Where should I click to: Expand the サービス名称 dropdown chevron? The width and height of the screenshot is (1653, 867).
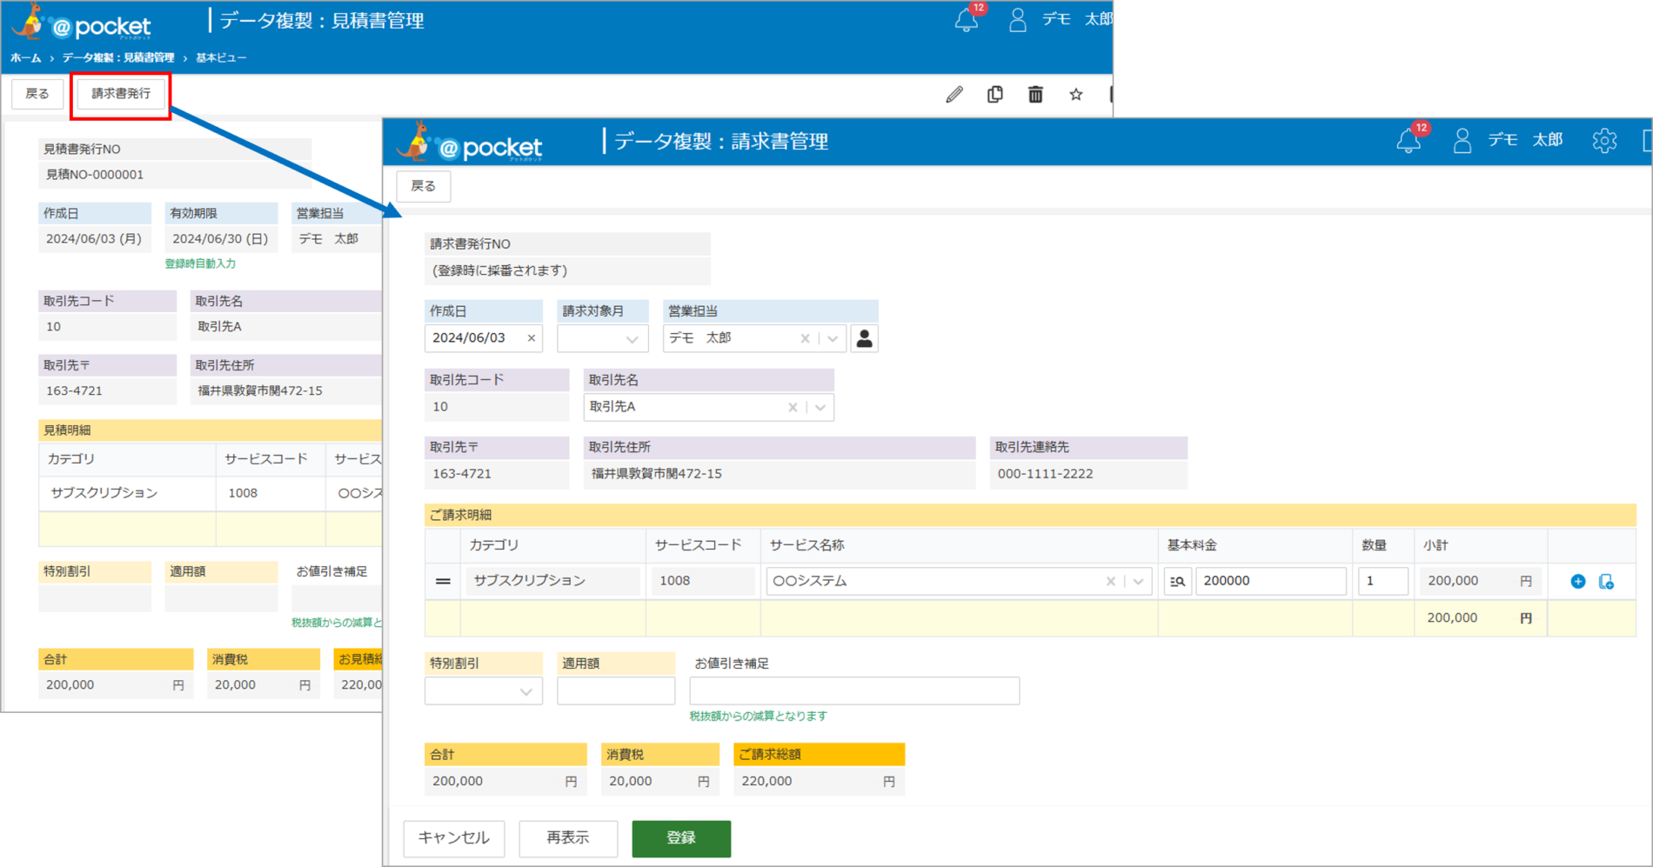tap(1138, 581)
